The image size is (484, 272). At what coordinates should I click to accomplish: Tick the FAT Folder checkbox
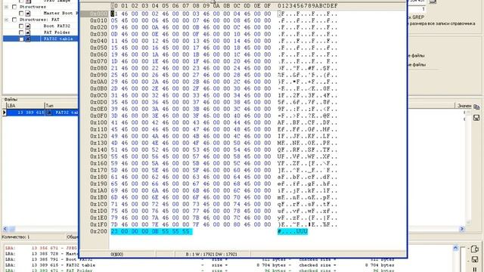[21, 32]
